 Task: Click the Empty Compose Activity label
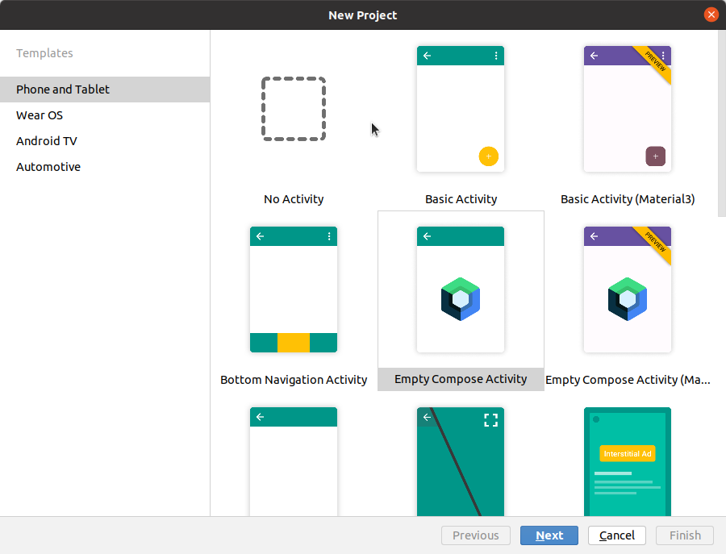coord(461,379)
